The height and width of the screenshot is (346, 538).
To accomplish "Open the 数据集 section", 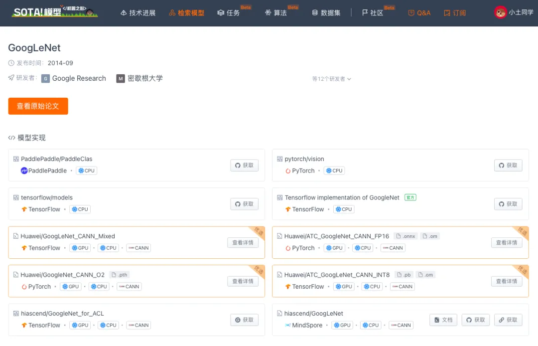I will (x=326, y=13).
